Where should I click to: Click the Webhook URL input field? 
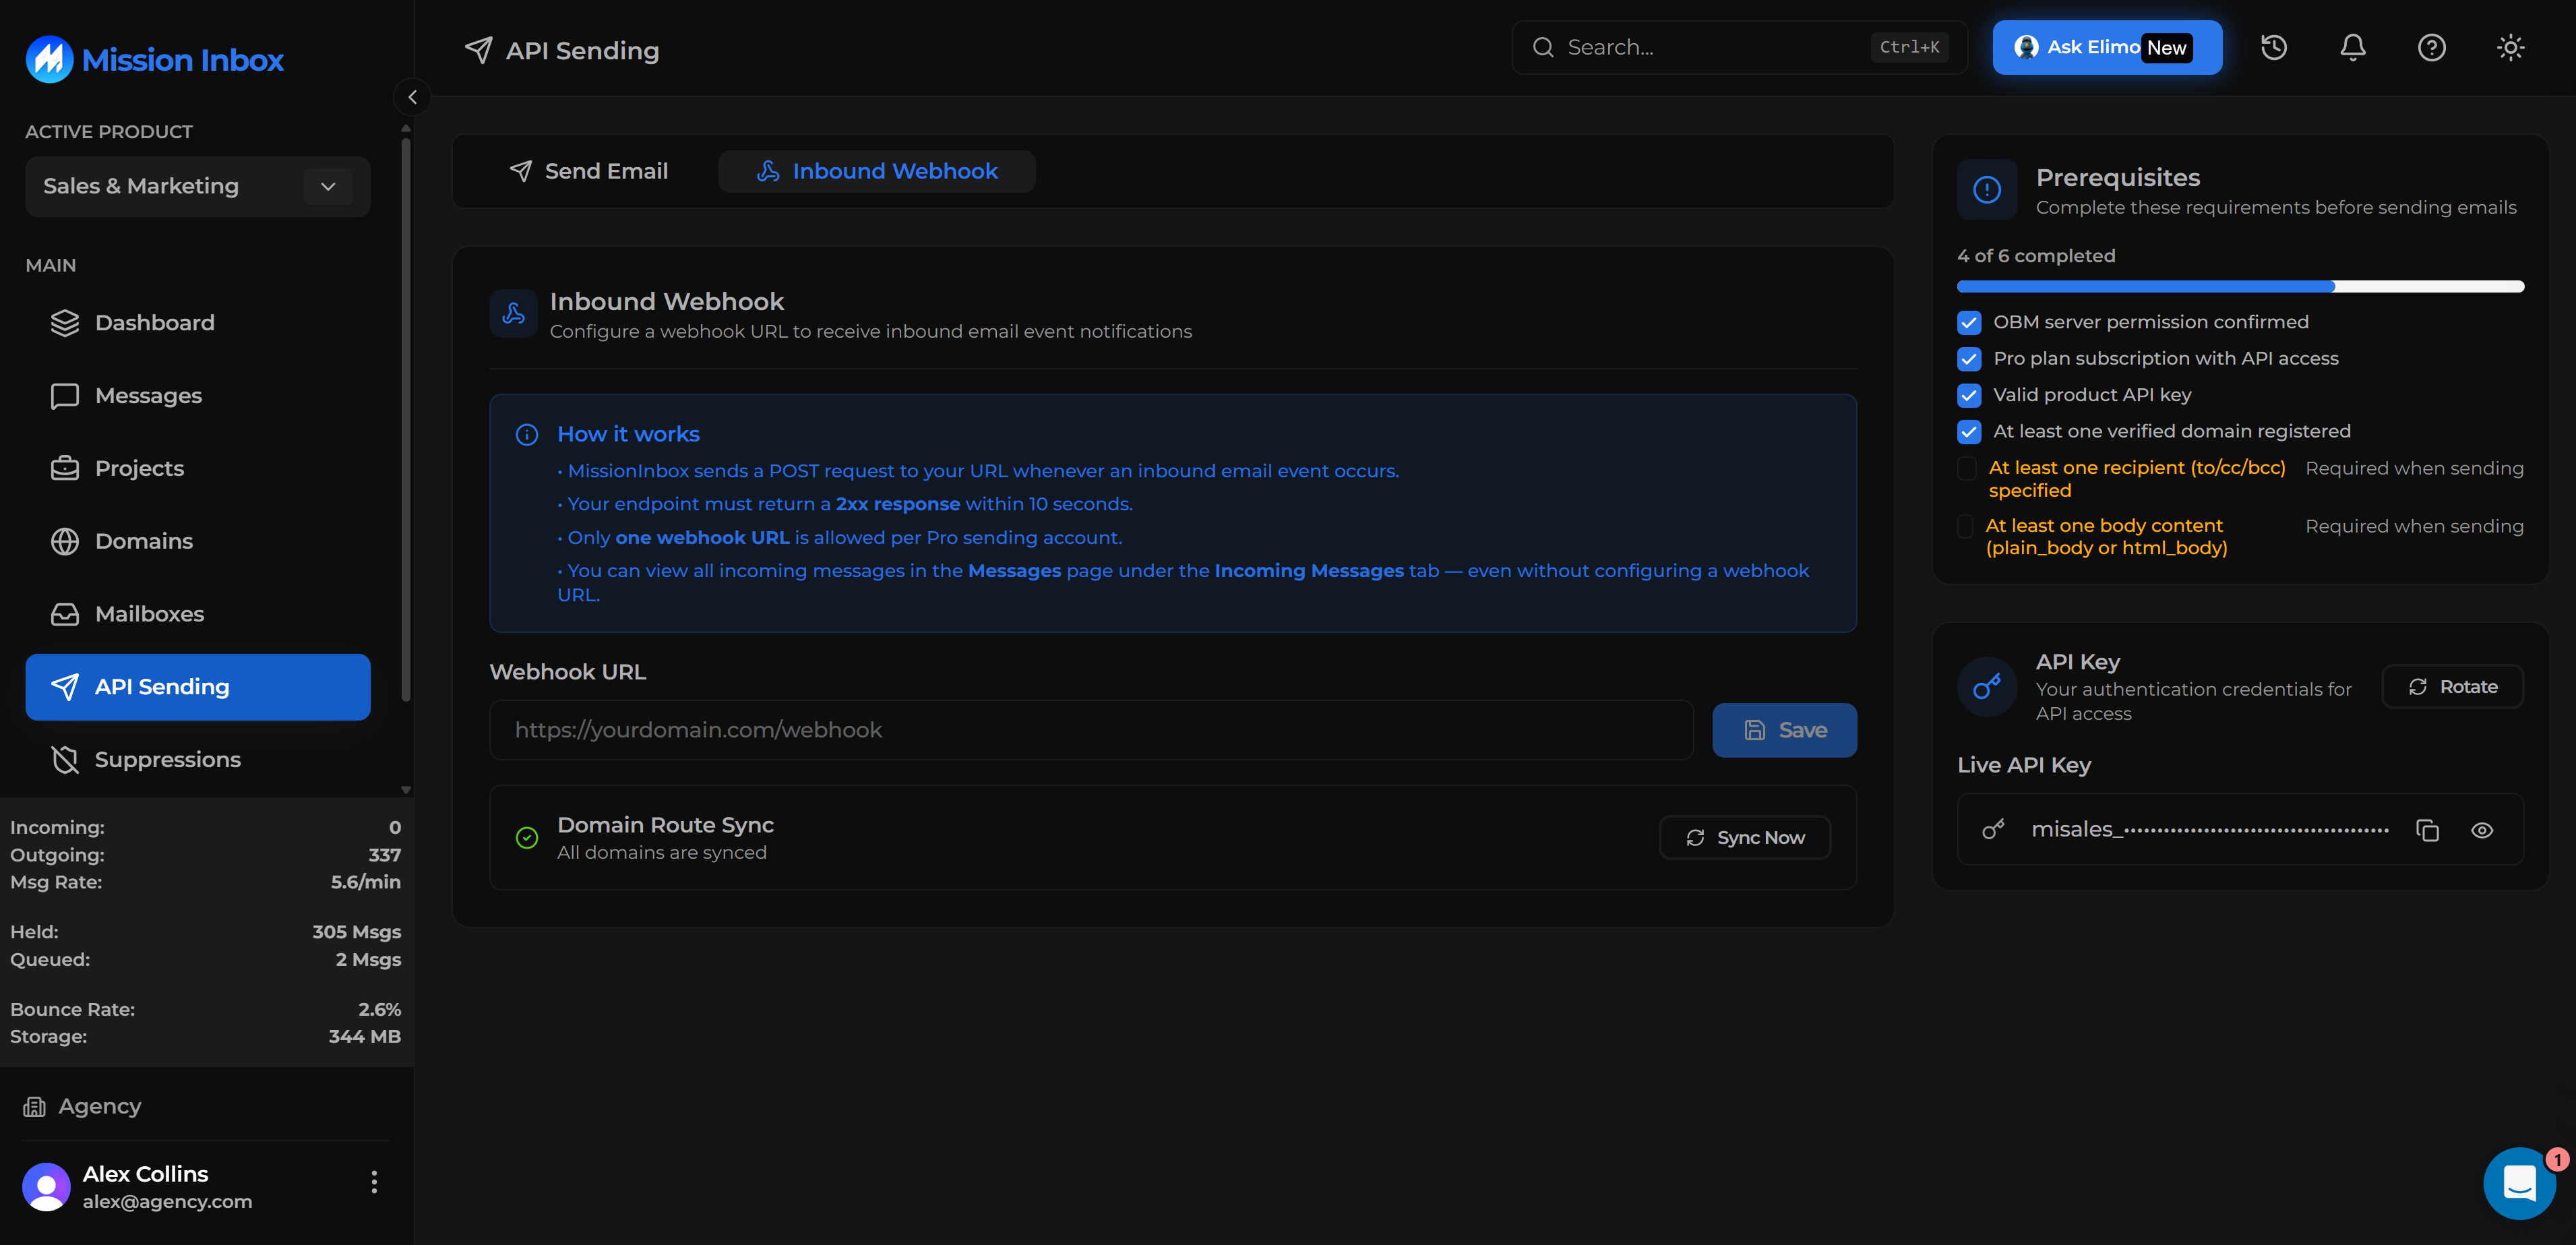pos(1091,730)
